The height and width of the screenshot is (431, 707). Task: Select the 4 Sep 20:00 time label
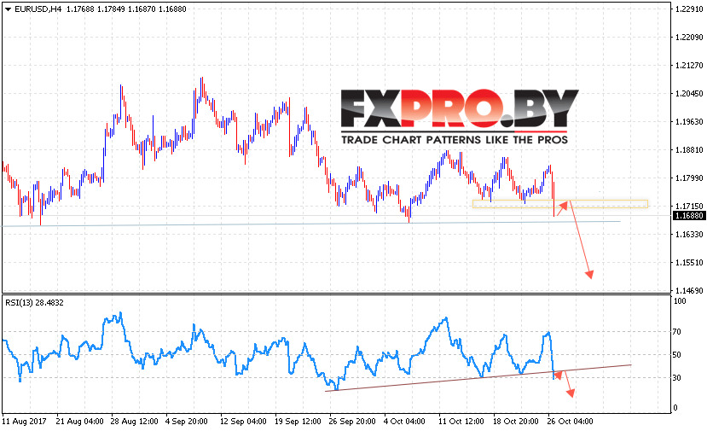pyautogui.click(x=186, y=421)
